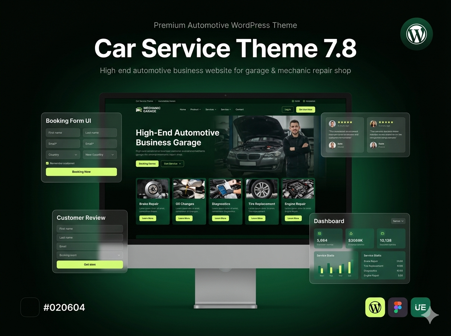Focus the left field below First name
451x336 pixels.
point(63,144)
